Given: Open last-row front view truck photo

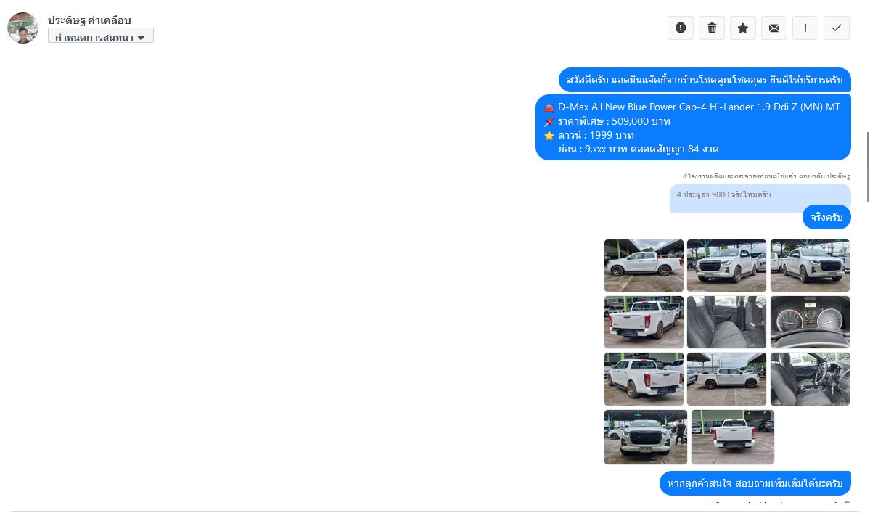Looking at the screenshot, I should [x=645, y=437].
